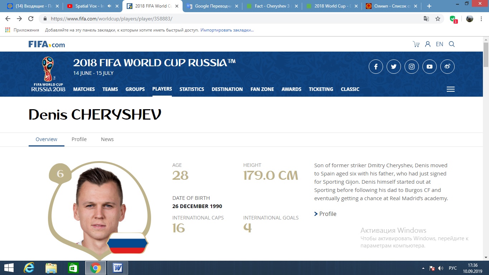Open the MATCHES menu item
489x275 pixels.
84,89
